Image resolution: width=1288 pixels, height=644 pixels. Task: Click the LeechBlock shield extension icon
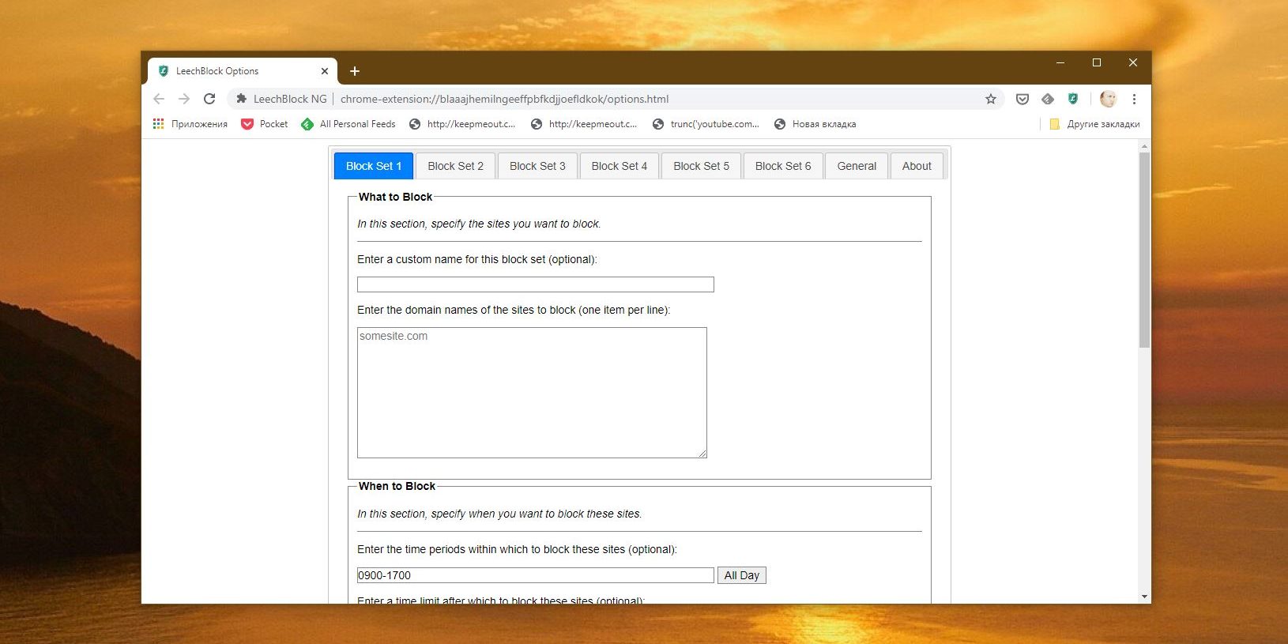pos(1072,99)
